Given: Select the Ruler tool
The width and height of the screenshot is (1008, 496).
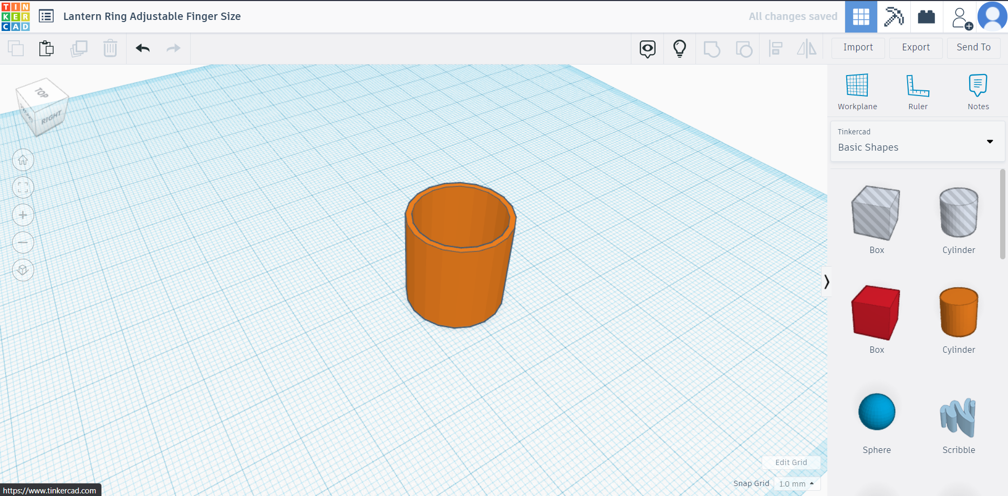Looking at the screenshot, I should tap(918, 92).
